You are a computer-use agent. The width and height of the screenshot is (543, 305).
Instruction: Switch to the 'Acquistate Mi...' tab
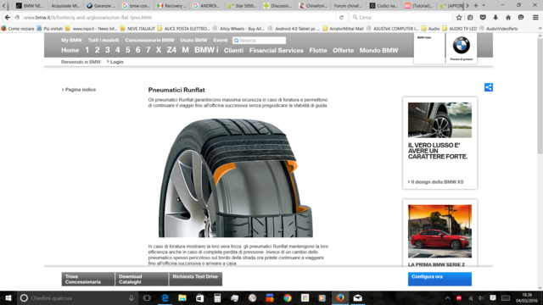[65, 6]
